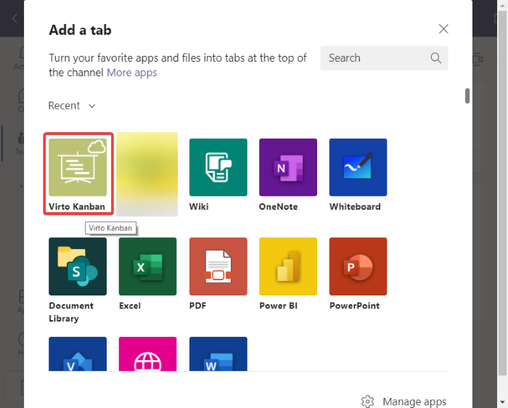Add the Website globe app
Image resolution: width=508 pixels, height=408 pixels.
point(147,354)
